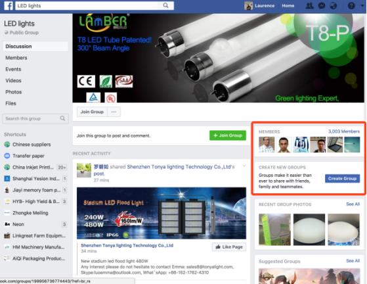Open account dropdown arrow at top right
The image size is (367, 284).
tap(362, 6)
